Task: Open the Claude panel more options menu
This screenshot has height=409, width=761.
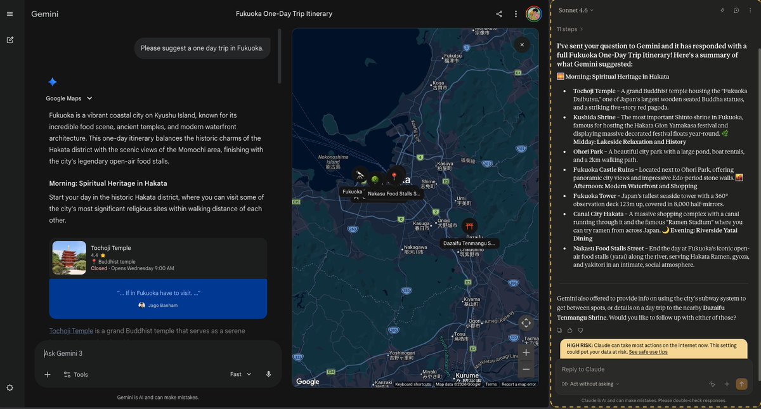Action: (750, 10)
